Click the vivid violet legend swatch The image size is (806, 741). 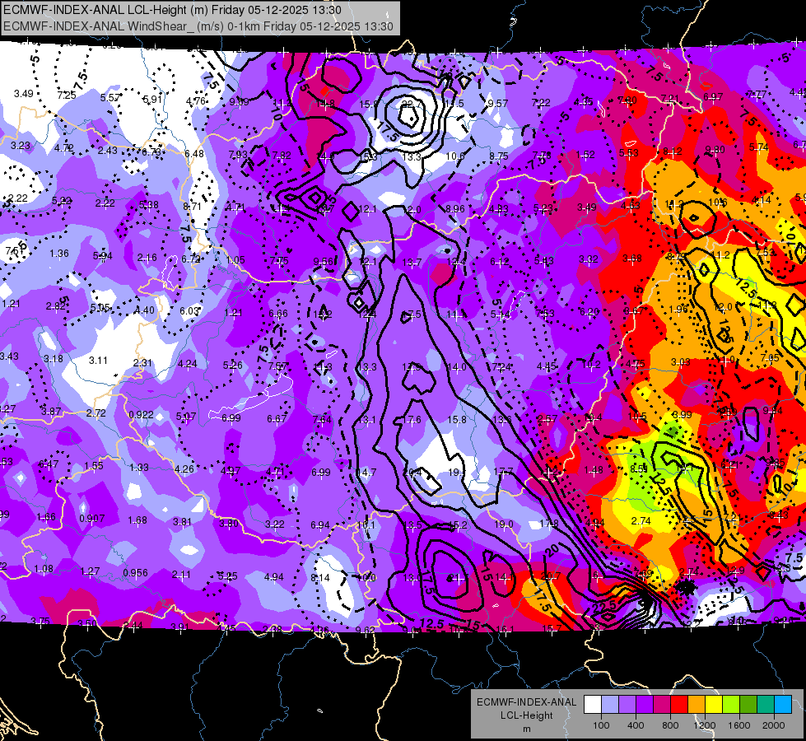[645, 705]
